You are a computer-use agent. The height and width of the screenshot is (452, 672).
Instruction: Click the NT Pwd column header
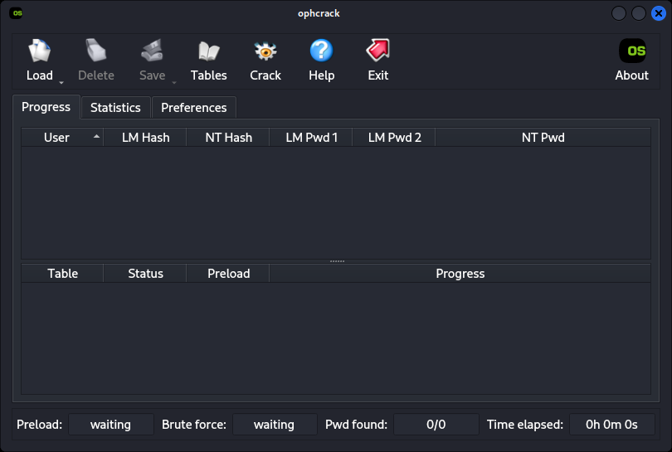543,138
